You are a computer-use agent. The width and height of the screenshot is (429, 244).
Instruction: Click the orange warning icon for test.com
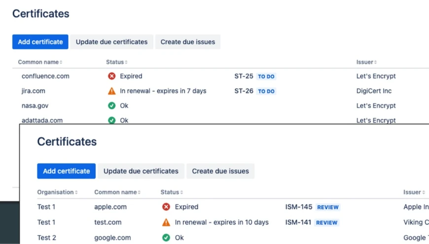pyautogui.click(x=166, y=222)
